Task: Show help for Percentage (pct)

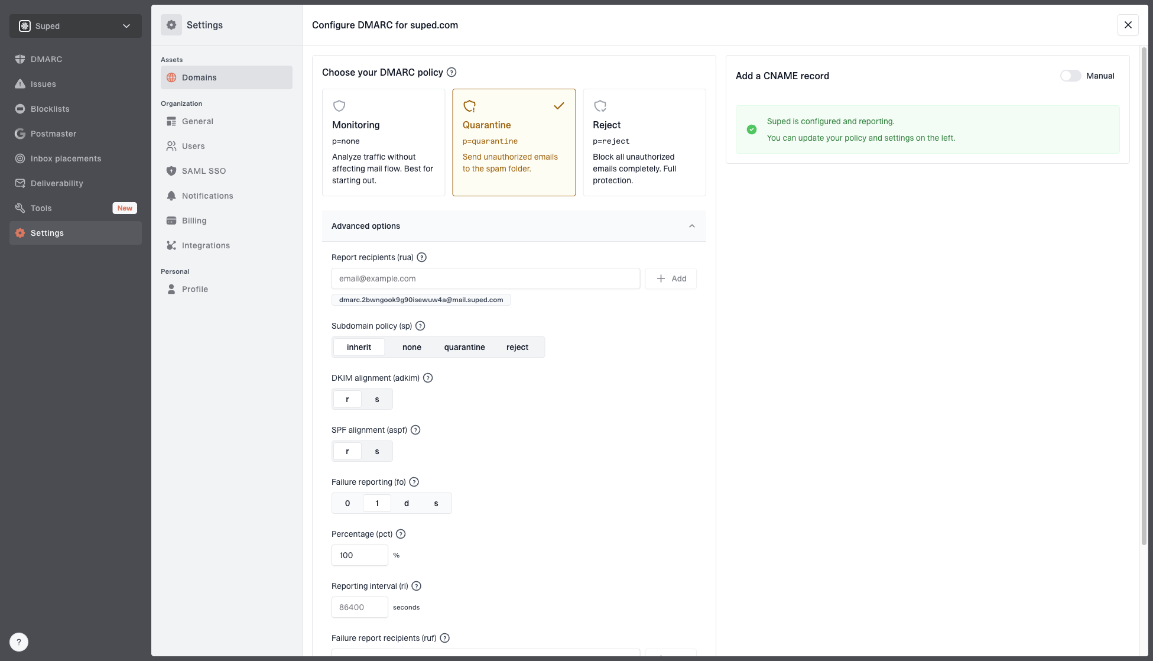Action: 401,534
